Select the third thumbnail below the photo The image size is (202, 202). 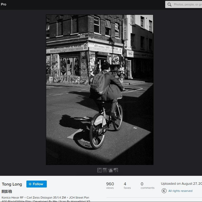point(110,170)
